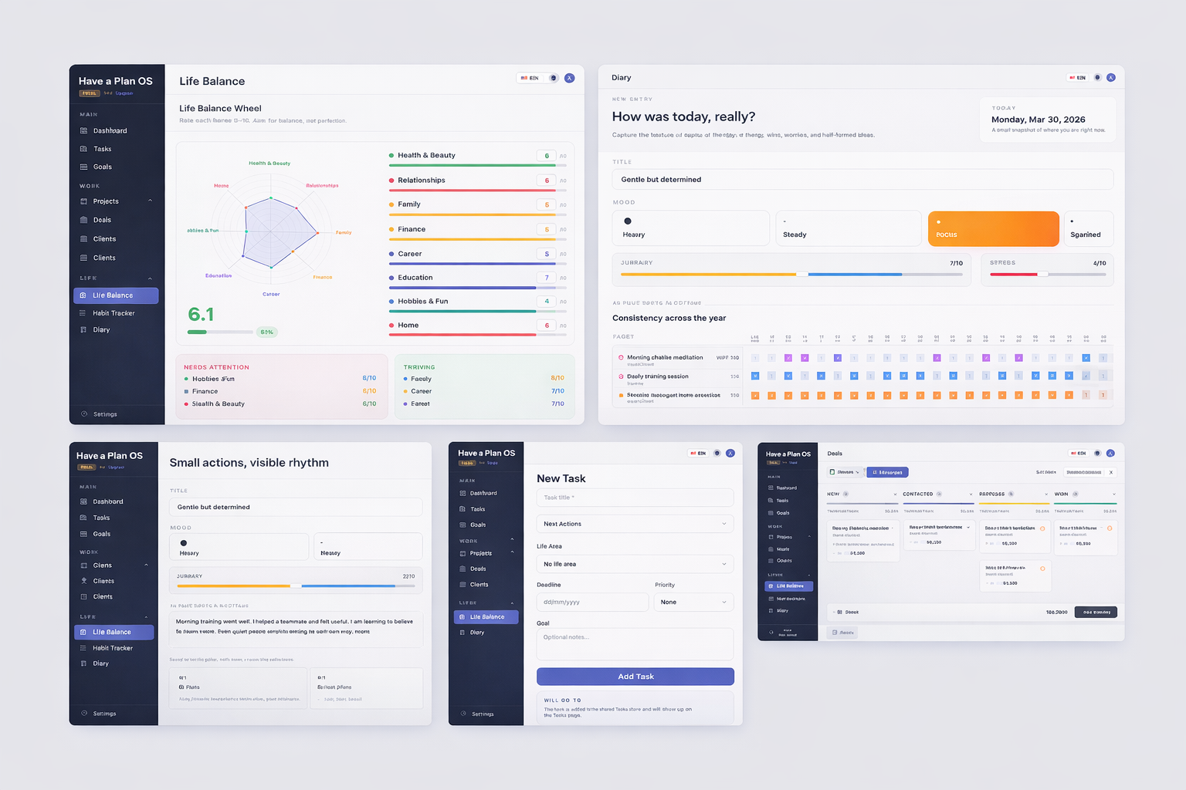Open the Priority dropdown set to None
Image resolution: width=1186 pixels, height=790 pixels.
693,602
